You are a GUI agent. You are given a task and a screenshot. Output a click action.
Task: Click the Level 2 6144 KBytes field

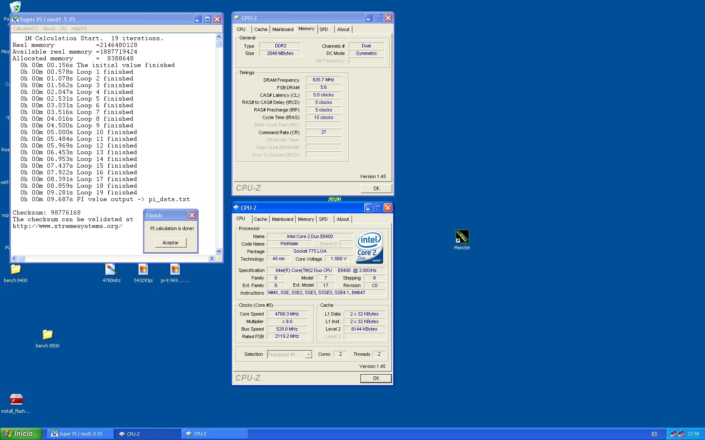[x=365, y=329]
